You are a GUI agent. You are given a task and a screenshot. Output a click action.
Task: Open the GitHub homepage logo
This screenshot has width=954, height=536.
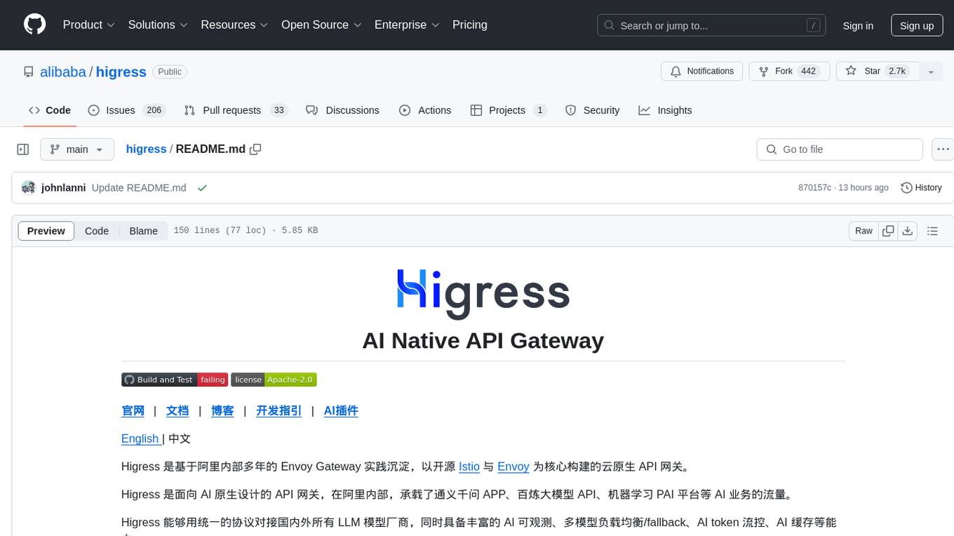[34, 25]
